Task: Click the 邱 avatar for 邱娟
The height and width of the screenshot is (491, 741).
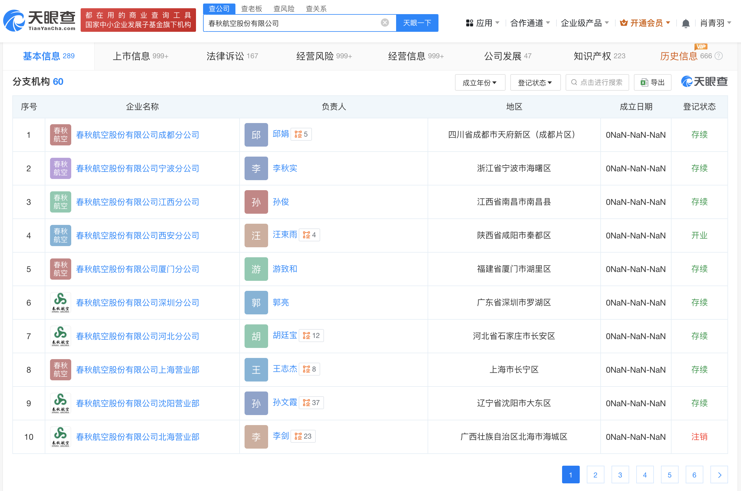Action: [x=256, y=135]
